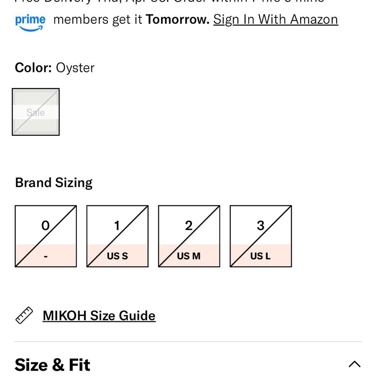Pick brand size 3
The height and width of the screenshot is (376, 376).
pos(261,236)
